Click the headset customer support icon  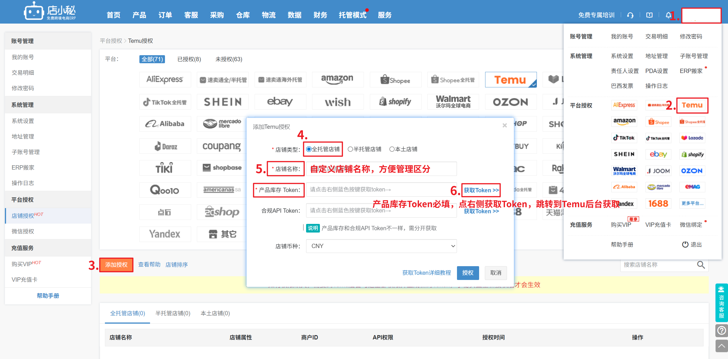[630, 15]
